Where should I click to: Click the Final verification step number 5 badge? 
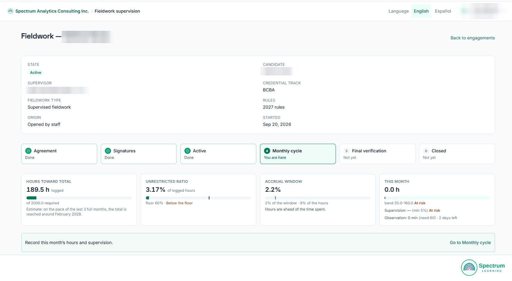tap(347, 151)
